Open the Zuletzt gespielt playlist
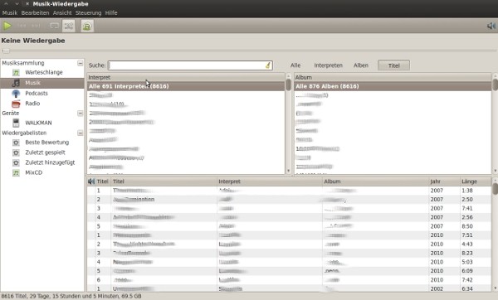 click(x=42, y=152)
